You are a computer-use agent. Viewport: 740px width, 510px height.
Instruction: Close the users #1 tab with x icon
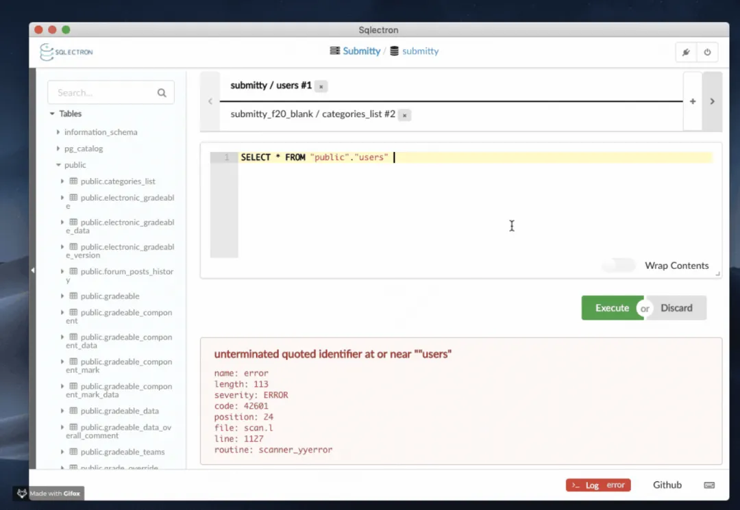click(321, 86)
